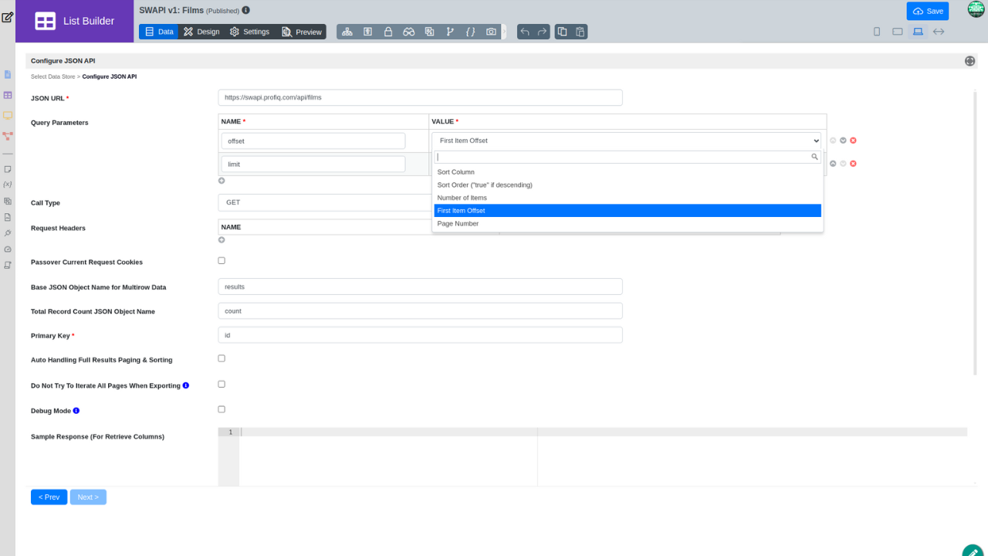Click the JSON URL input field
This screenshot has height=556, width=988.
420,98
